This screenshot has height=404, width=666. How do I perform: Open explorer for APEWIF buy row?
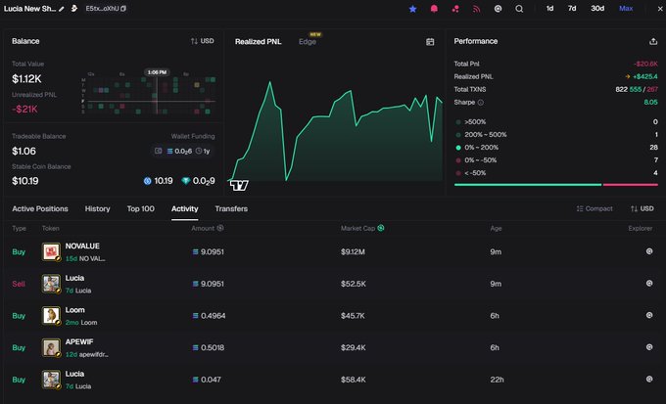[649, 346]
